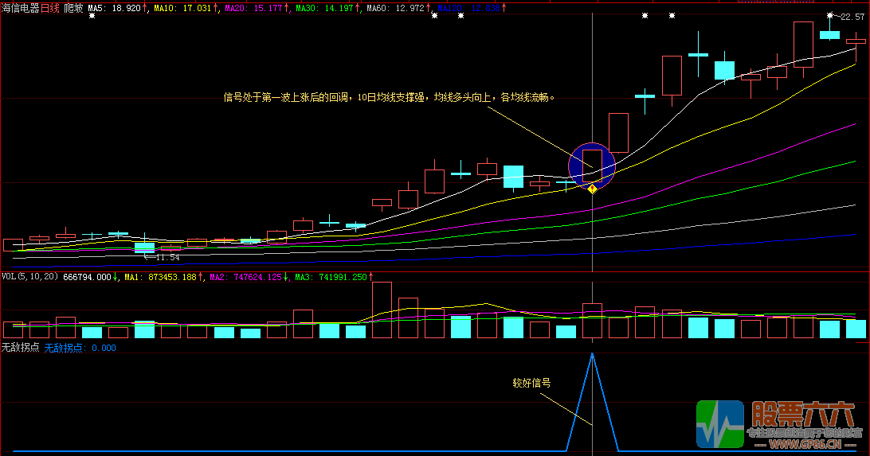Click the yellow diamond signal marker
Screen dimensions: 870x456
click(592, 189)
